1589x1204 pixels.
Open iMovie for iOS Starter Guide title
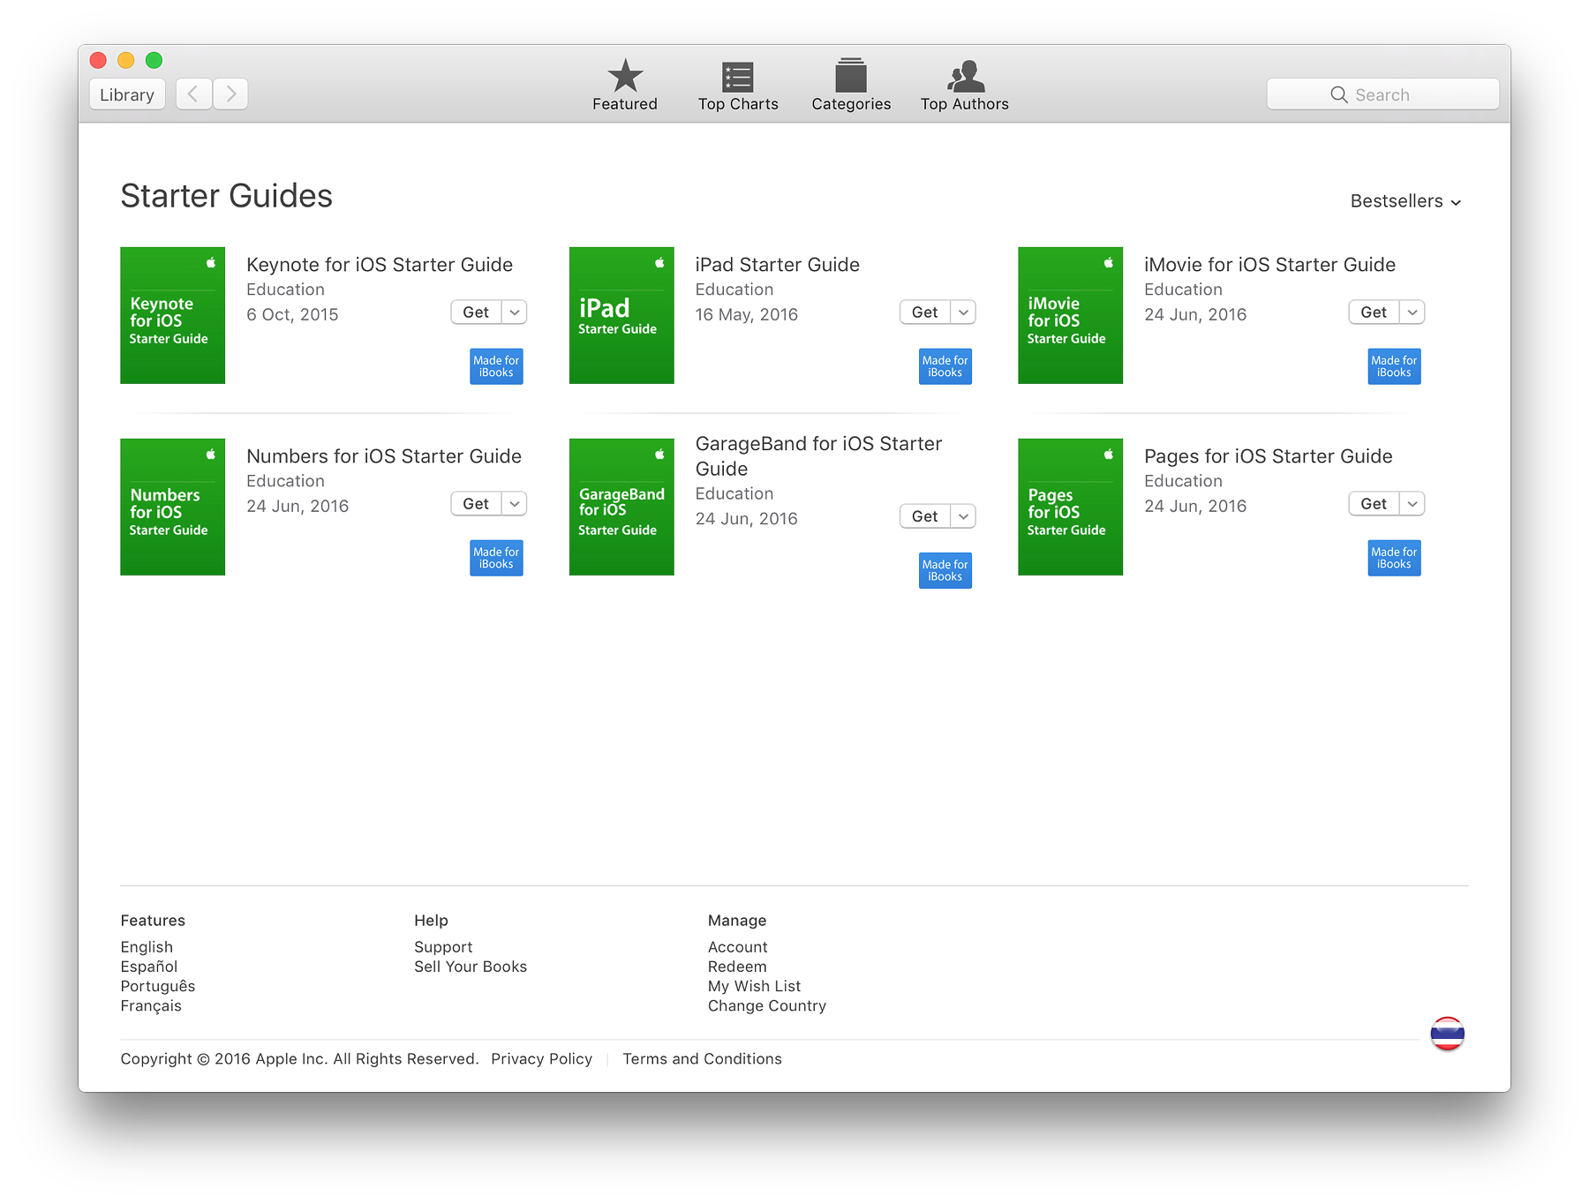point(1269,265)
